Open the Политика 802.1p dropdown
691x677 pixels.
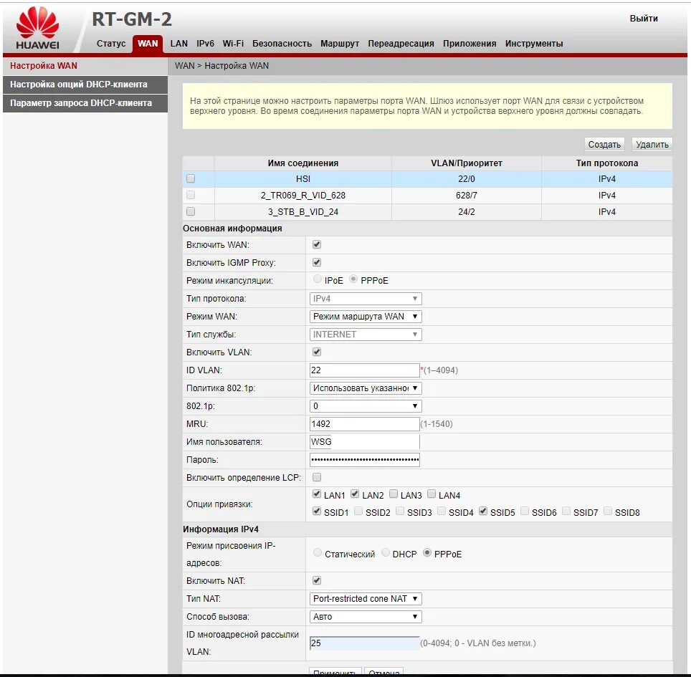366,388
